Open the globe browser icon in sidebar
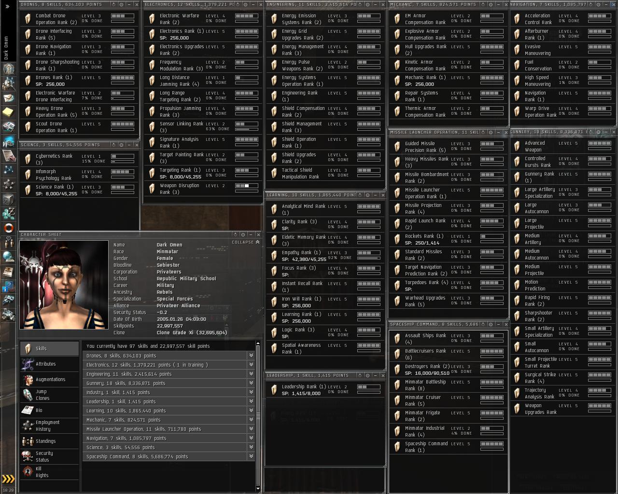 point(9,257)
